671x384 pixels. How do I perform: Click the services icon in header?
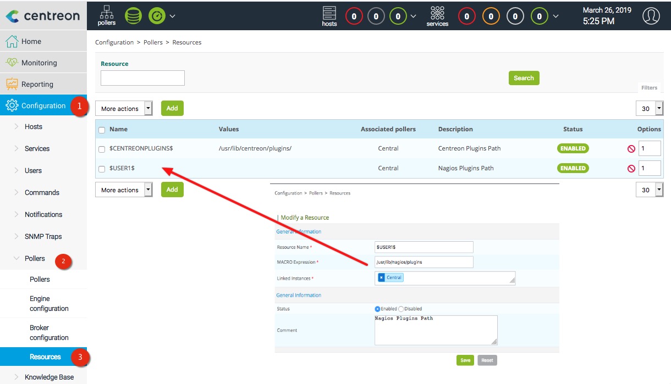click(437, 15)
